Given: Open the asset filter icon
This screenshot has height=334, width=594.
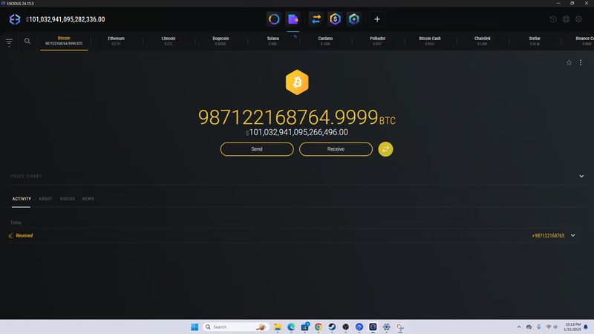Looking at the screenshot, I should (9, 42).
